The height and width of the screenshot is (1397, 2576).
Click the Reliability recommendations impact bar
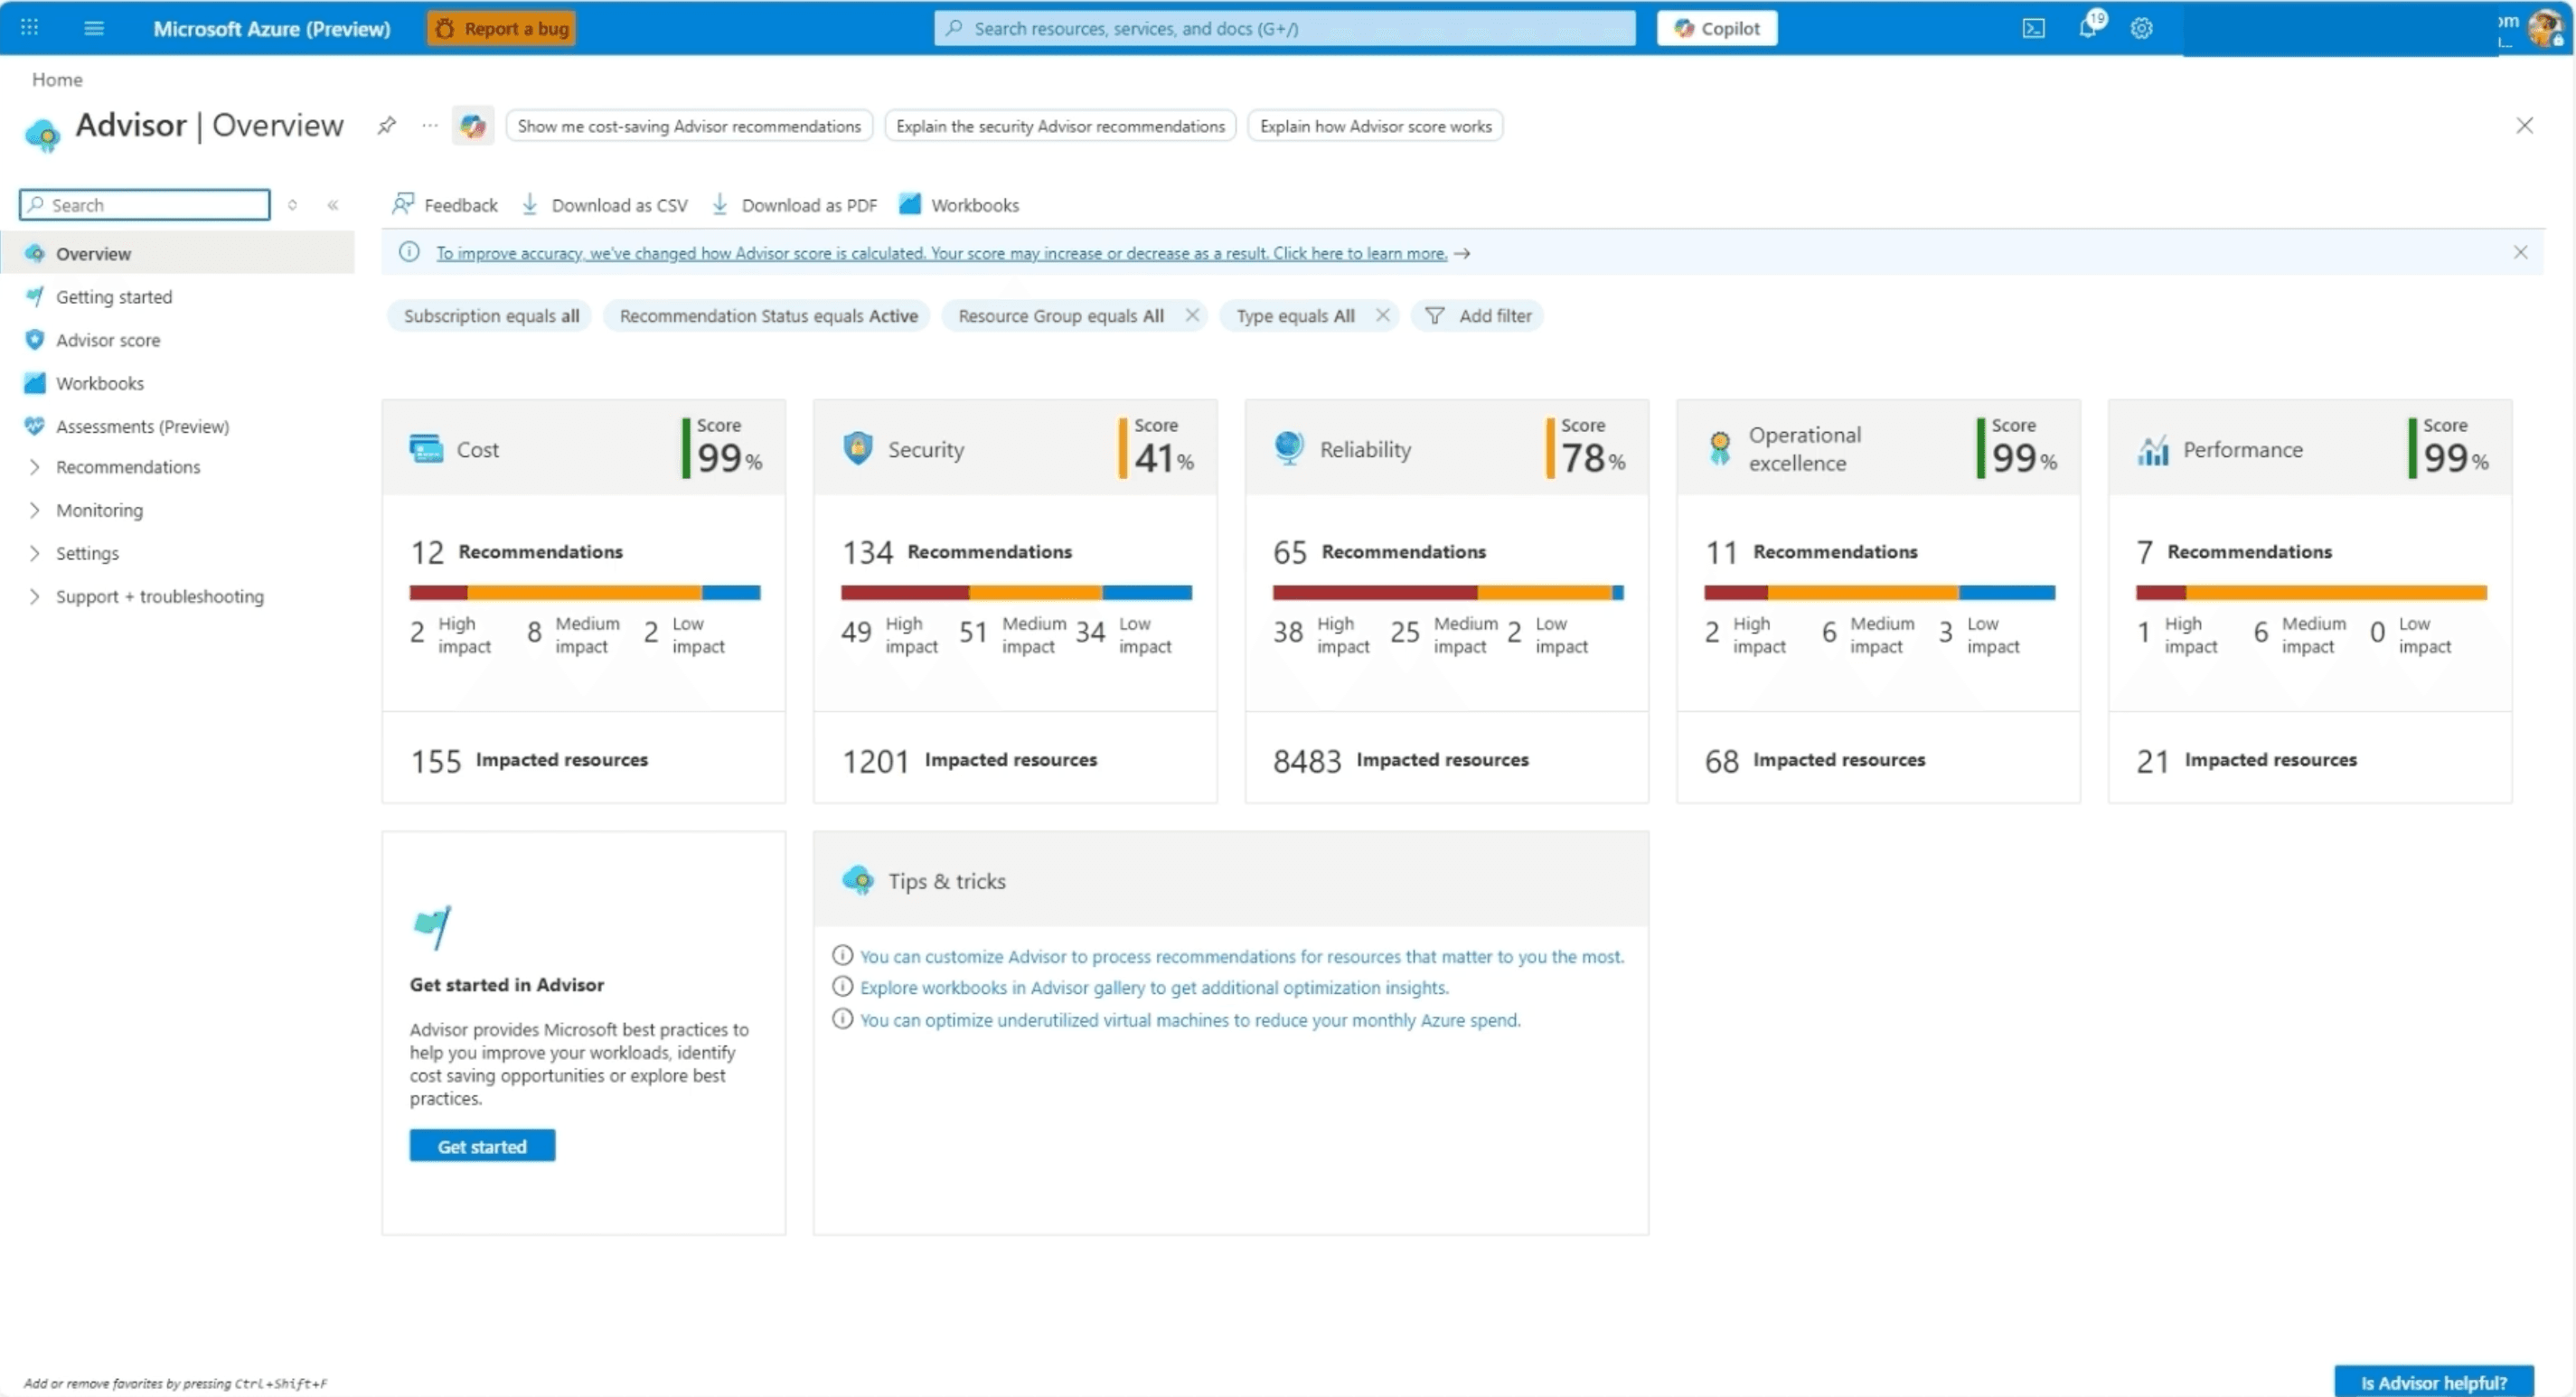tap(1448, 592)
